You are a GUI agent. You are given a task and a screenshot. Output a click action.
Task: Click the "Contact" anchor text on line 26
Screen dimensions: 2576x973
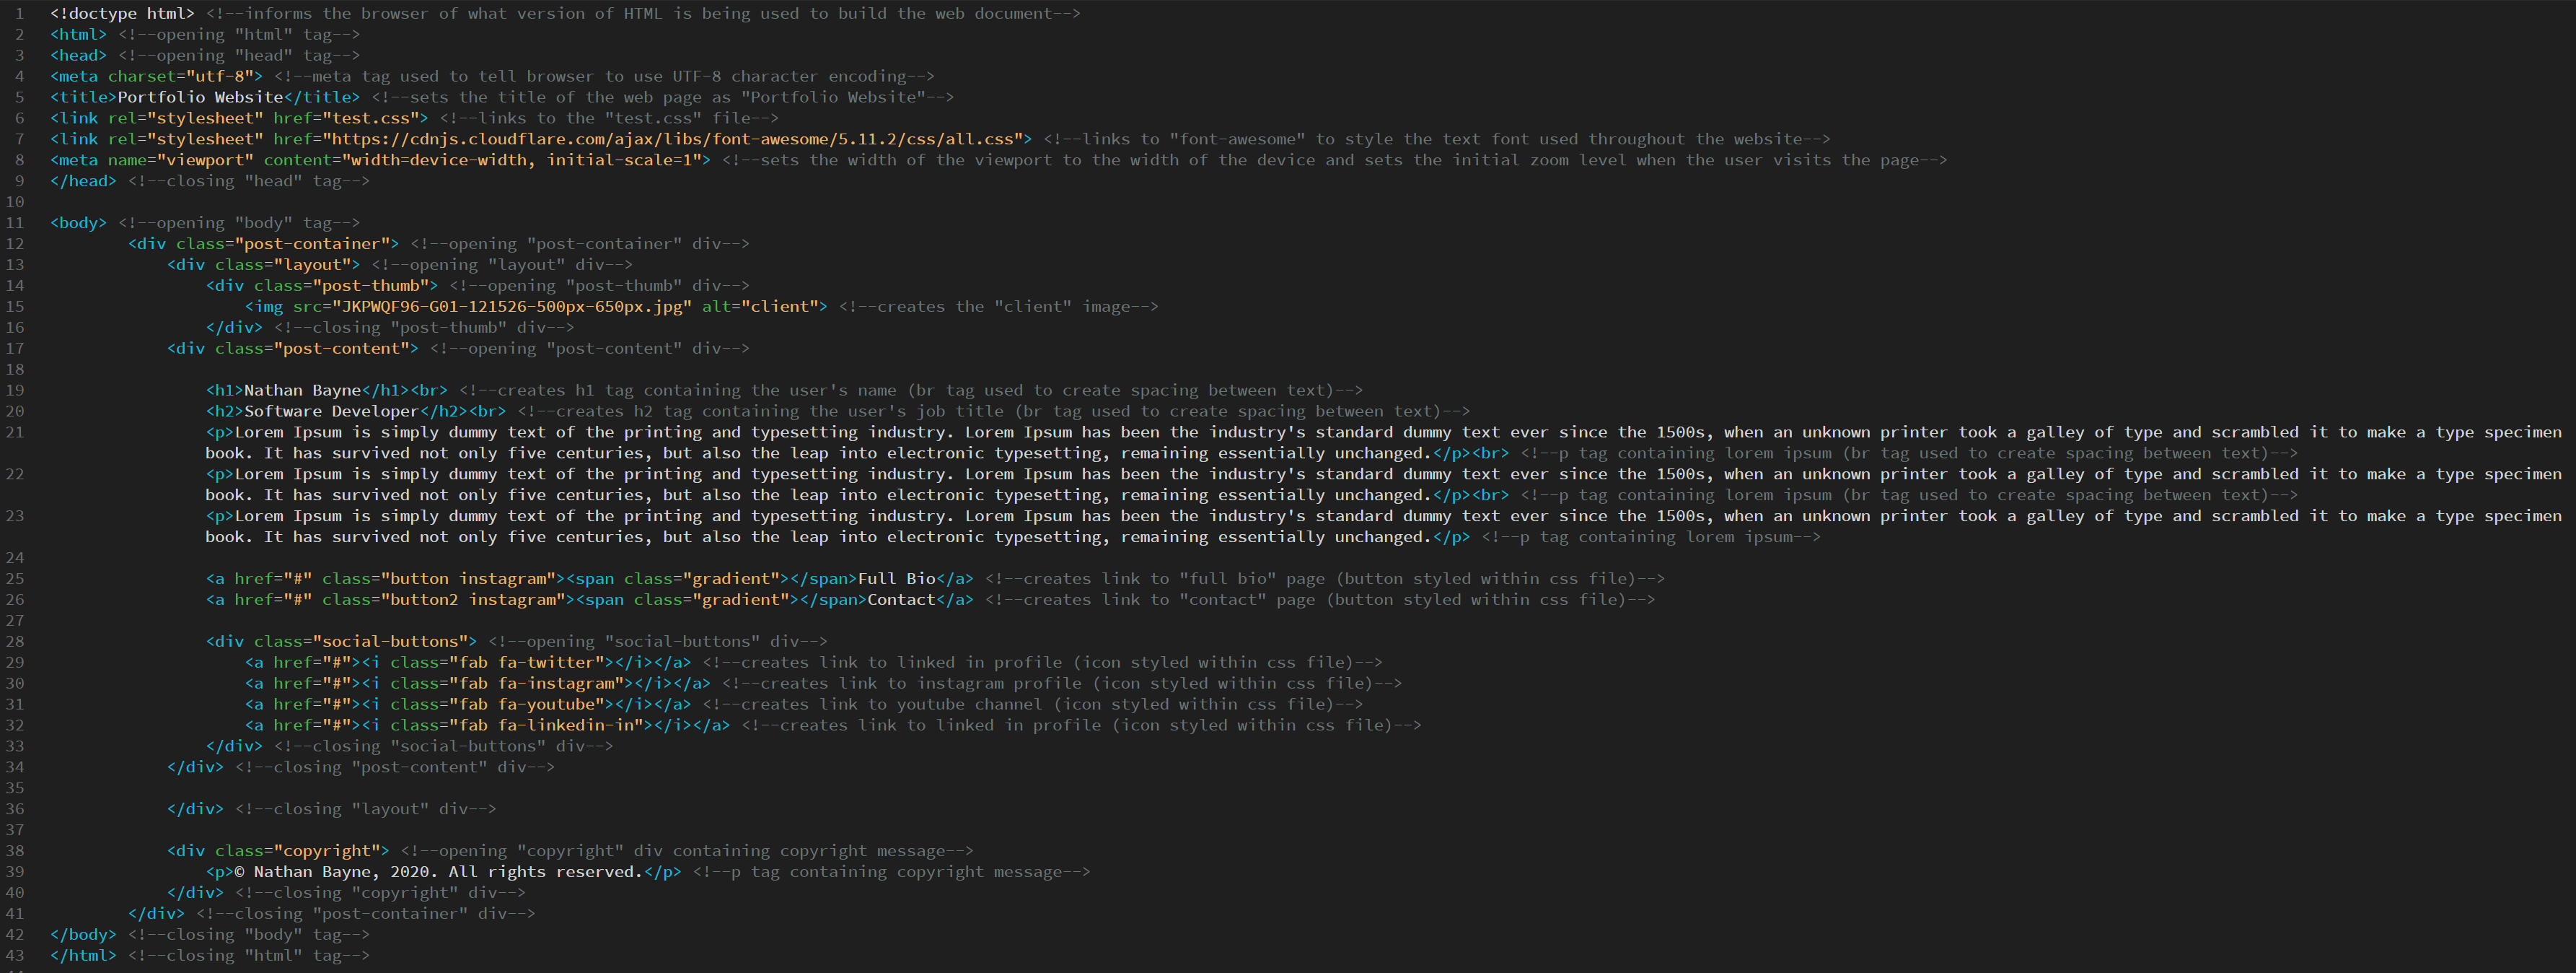tap(900, 600)
